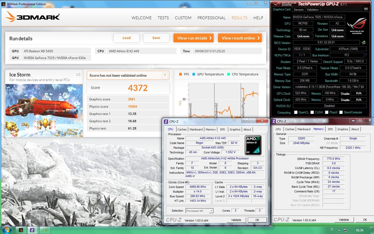Toggle the CUDA checkbox in GPU-Z
The height and width of the screenshot is (234, 374).
(312, 112)
